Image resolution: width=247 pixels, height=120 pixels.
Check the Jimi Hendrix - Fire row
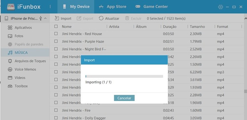(x=56, y=110)
